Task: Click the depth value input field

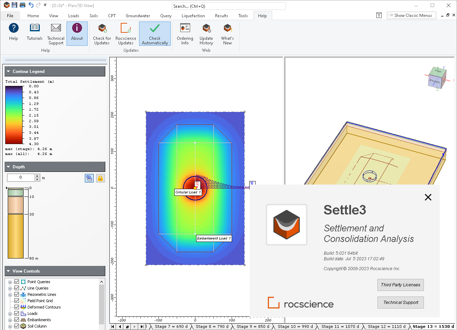Action: pyautogui.click(x=21, y=178)
